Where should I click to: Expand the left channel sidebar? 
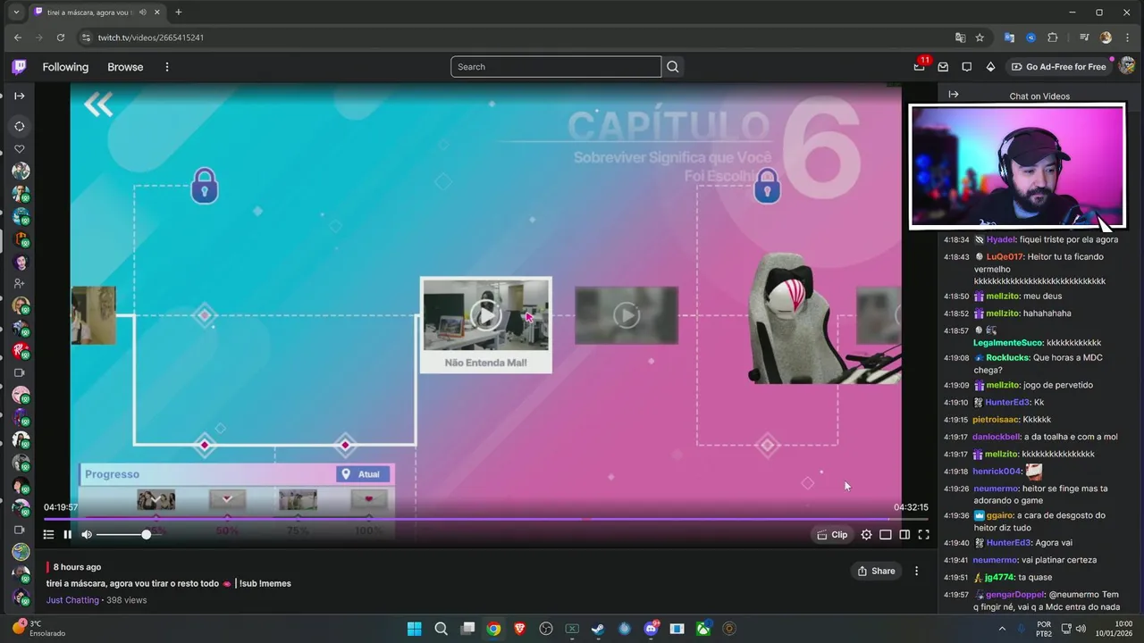(20, 96)
